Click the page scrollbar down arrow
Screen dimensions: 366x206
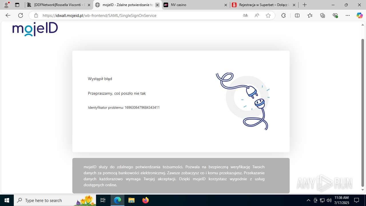point(363,190)
